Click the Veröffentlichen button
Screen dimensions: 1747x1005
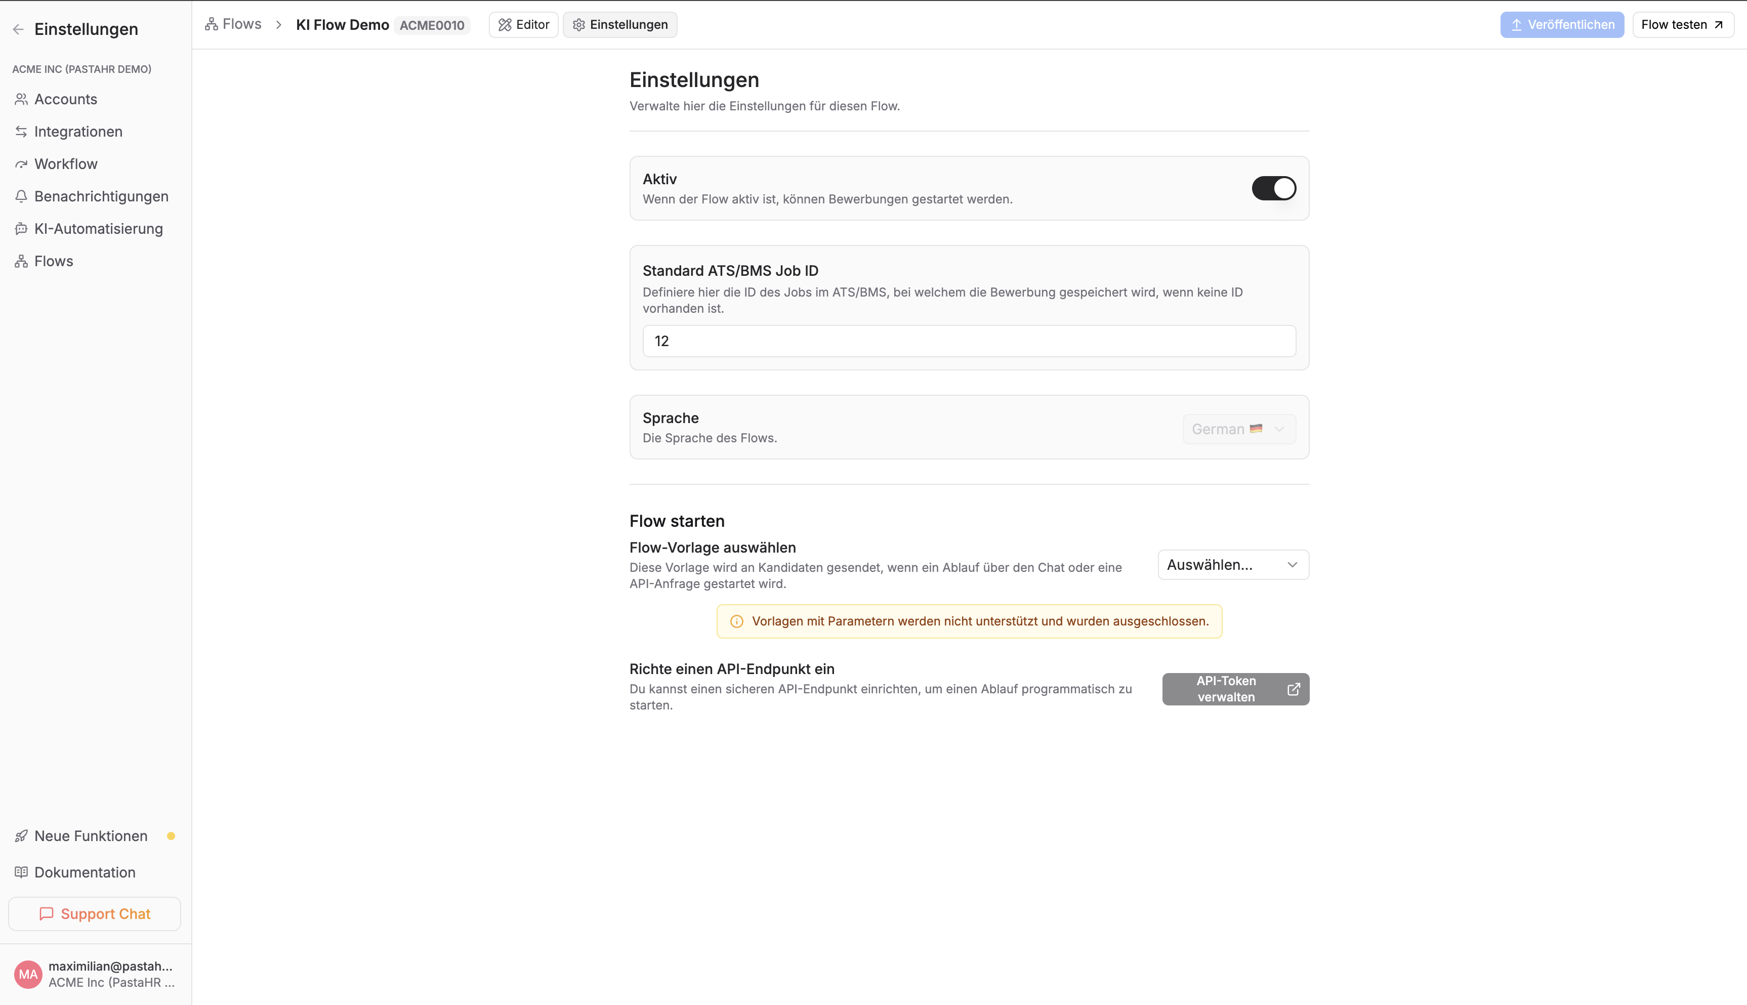tap(1561, 25)
